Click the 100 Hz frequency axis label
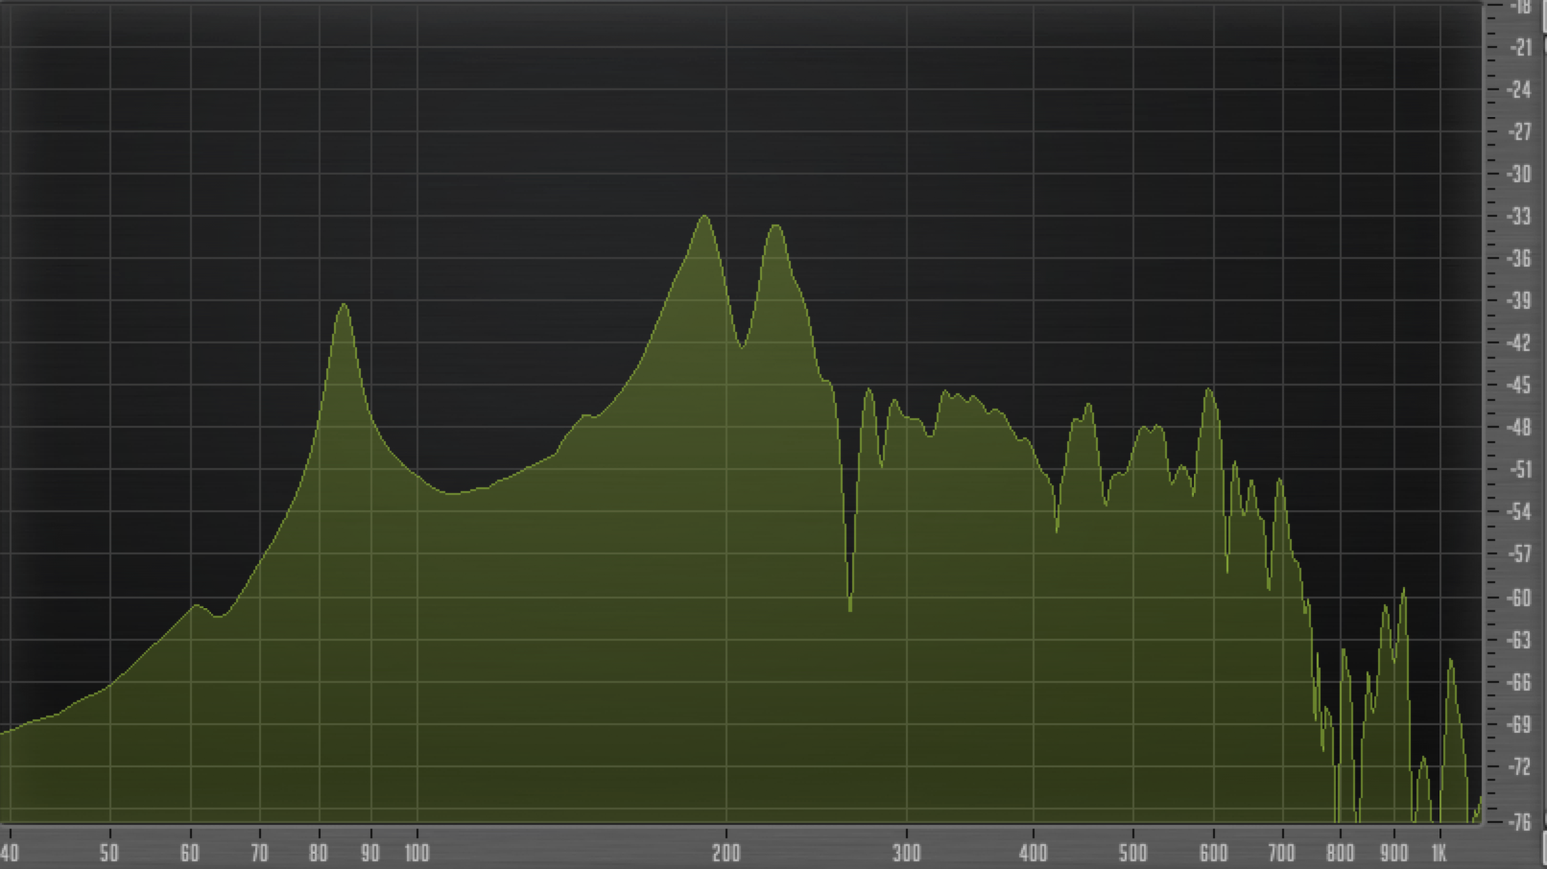The width and height of the screenshot is (1547, 869). [416, 853]
